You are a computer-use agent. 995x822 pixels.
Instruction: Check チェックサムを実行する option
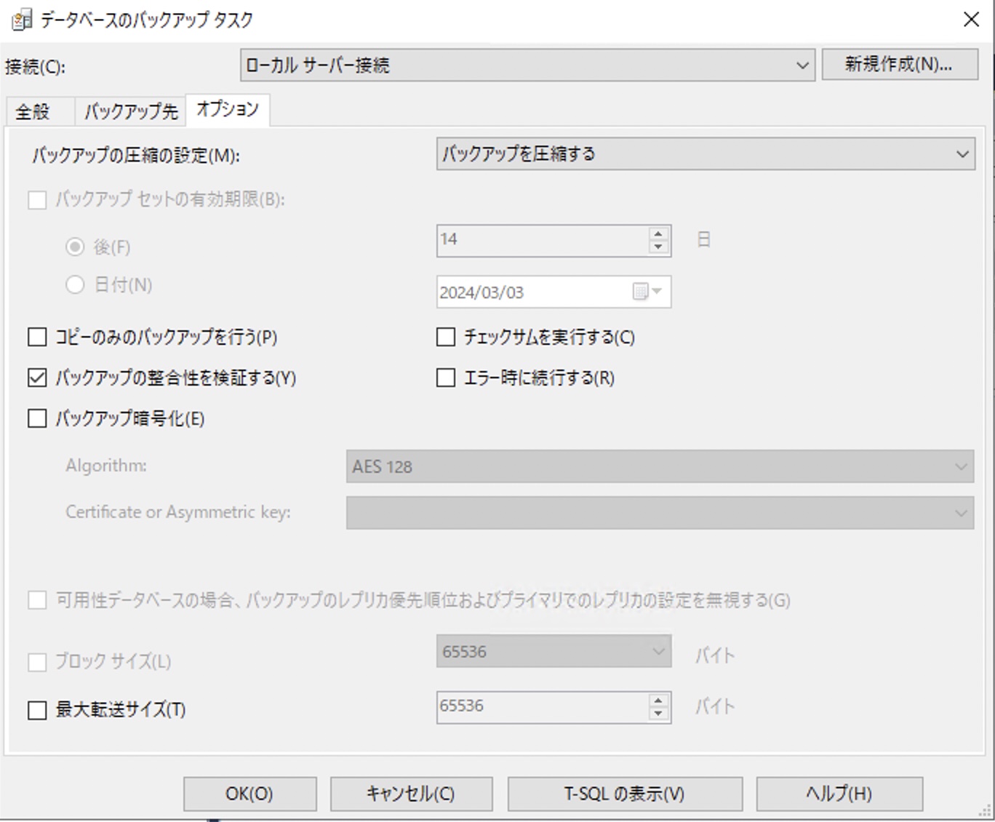click(x=446, y=337)
